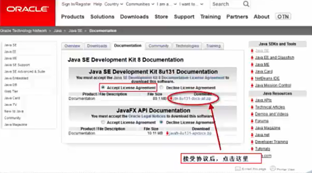Viewport: 312px width, 173px height.
Task: Open the Java Mission Control link
Action: (x=273, y=85)
